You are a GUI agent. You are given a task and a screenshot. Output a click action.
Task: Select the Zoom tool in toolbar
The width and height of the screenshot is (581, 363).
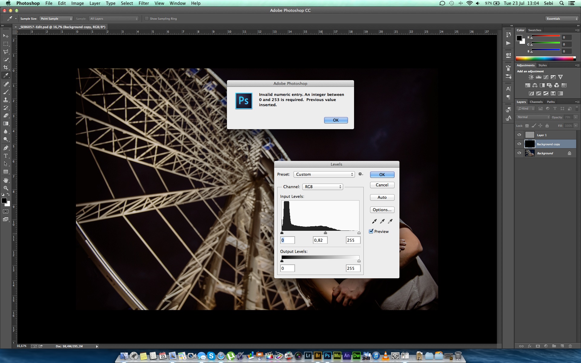(x=6, y=188)
